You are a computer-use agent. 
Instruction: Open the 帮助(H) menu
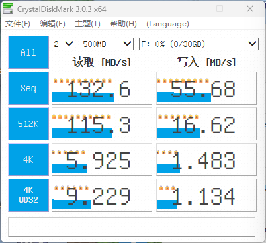(123, 24)
